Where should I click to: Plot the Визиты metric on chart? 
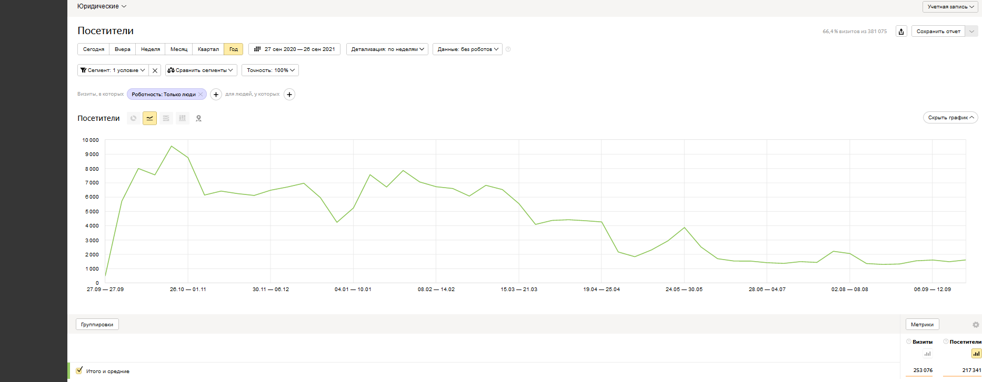(927, 354)
